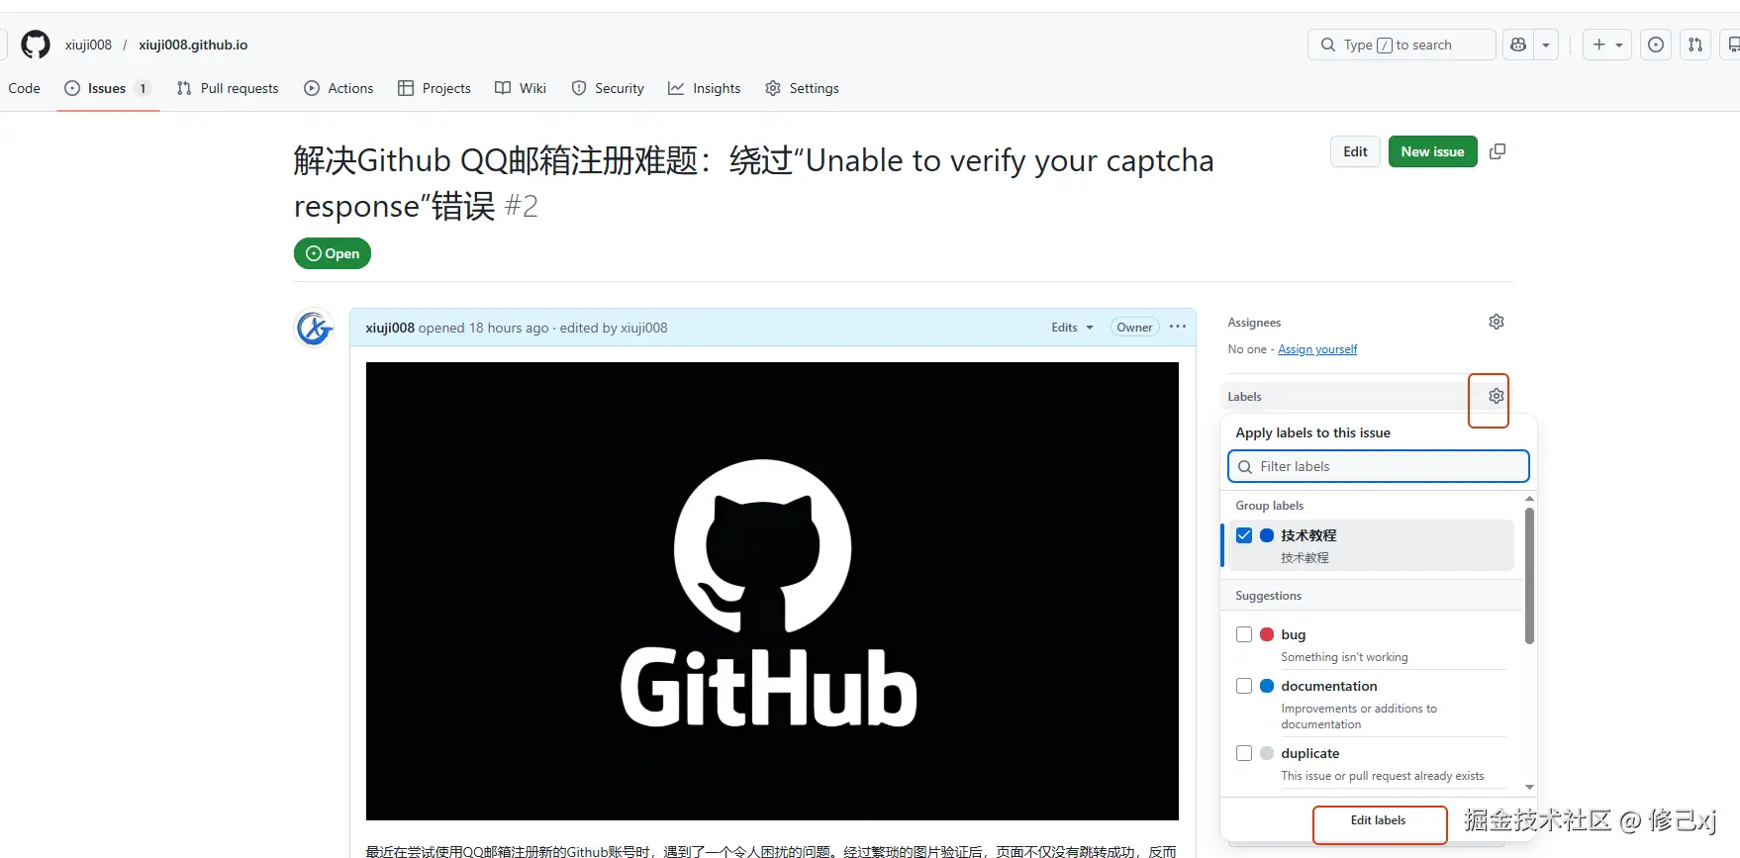Click the Edit labels button
The height and width of the screenshot is (858, 1740).
click(1379, 820)
